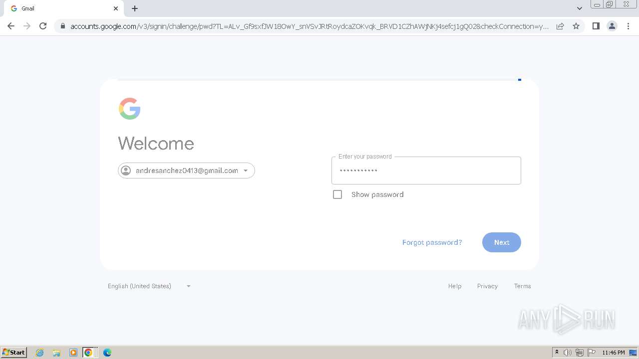Open the Terms link

tap(523, 286)
